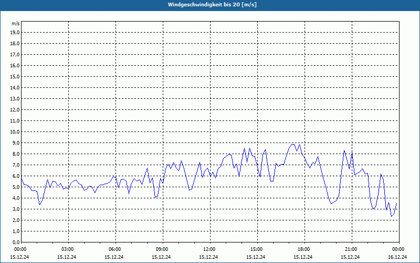Click the "14,0" y-axis label
This screenshot has width=420, height=263.
[x=15, y=87]
